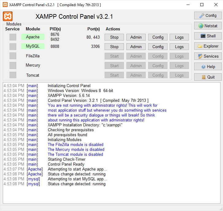The width and height of the screenshot is (223, 211).
Task: Click log line 'XAMPP Version: 5.6.14'
Action: [69, 95]
